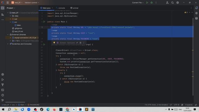Show more tool windows ellipsis
The image size is (199, 112).
pyautogui.click(x=2, y=20)
